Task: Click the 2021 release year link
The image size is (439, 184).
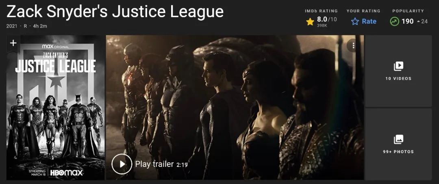Action: (x=12, y=26)
